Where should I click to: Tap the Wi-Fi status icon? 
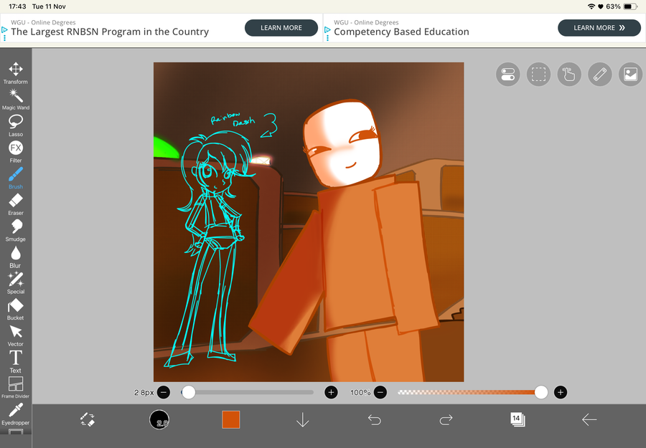[591, 6]
